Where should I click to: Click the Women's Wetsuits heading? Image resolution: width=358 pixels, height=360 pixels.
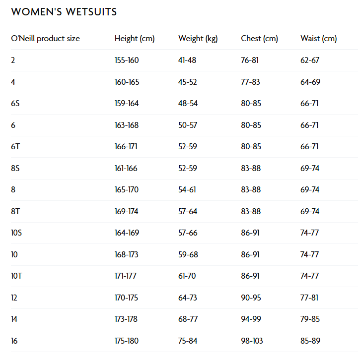tap(64, 12)
